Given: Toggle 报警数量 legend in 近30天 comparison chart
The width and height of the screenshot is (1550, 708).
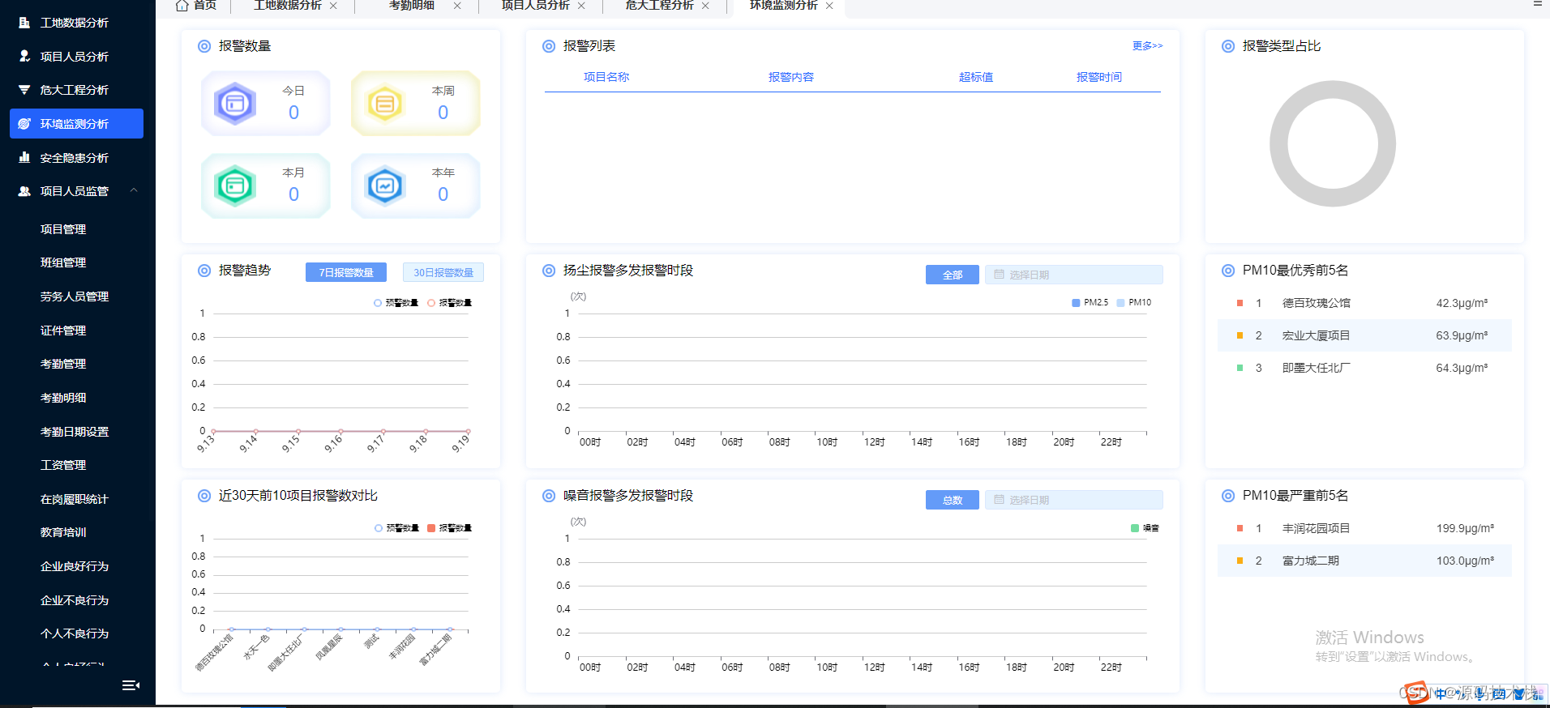Looking at the screenshot, I should [x=449, y=528].
